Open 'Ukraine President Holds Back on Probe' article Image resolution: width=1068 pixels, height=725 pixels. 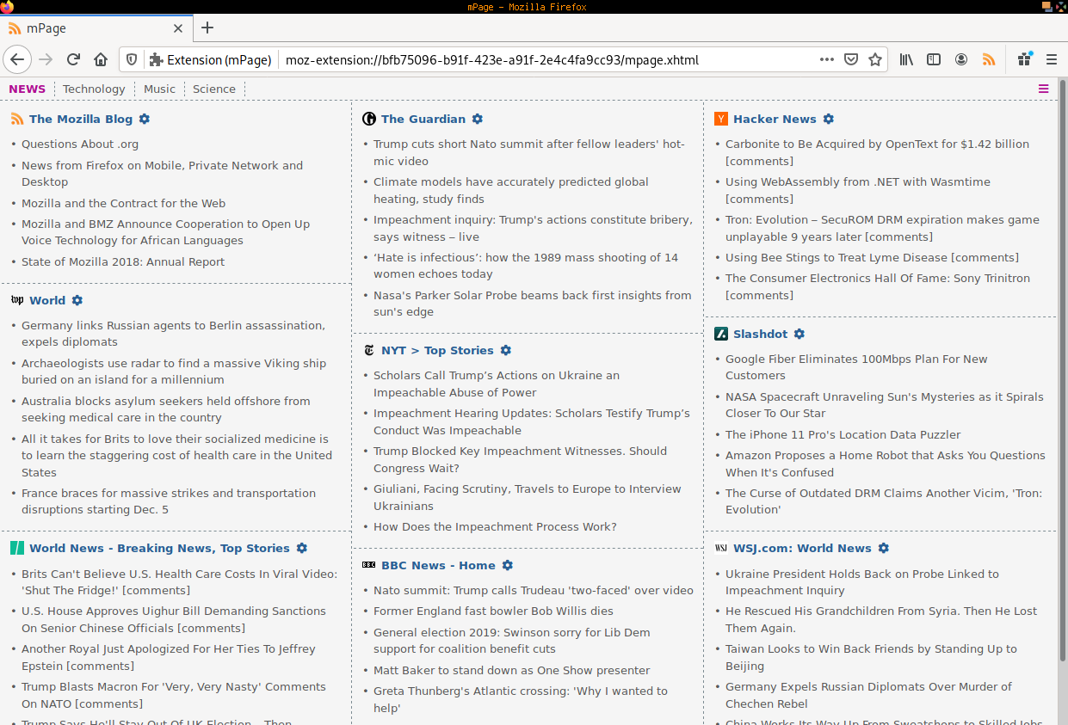coord(861,582)
